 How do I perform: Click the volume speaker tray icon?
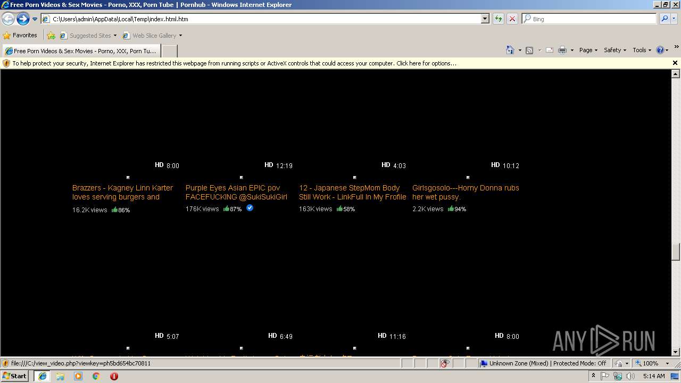pos(630,376)
